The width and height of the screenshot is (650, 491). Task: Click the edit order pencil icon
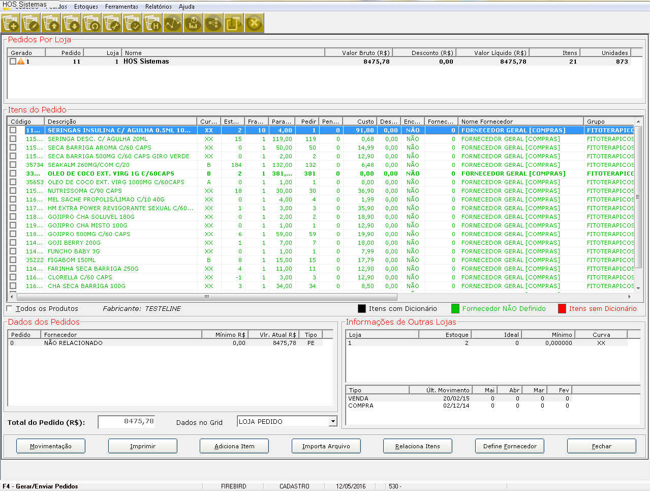pyautogui.click(x=31, y=23)
